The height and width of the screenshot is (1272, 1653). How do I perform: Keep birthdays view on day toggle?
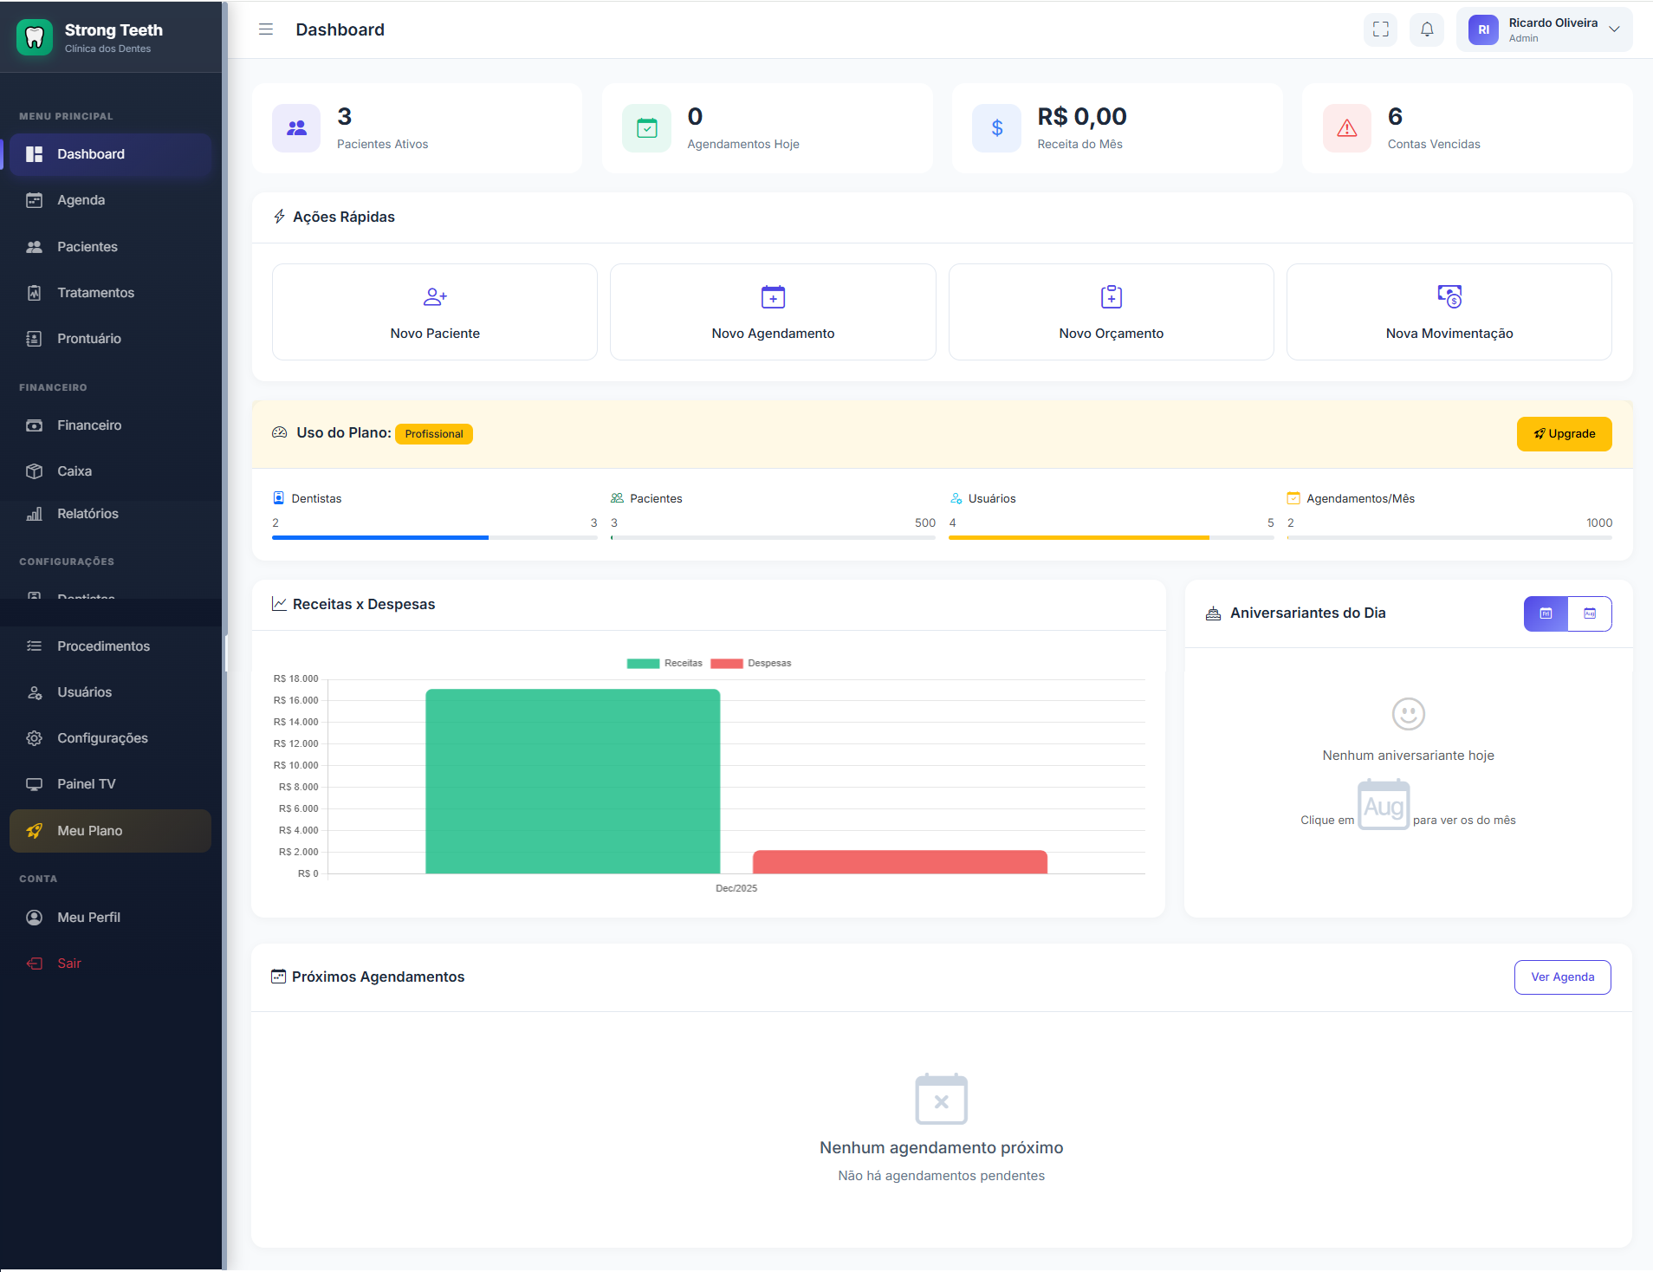pyautogui.click(x=1546, y=613)
